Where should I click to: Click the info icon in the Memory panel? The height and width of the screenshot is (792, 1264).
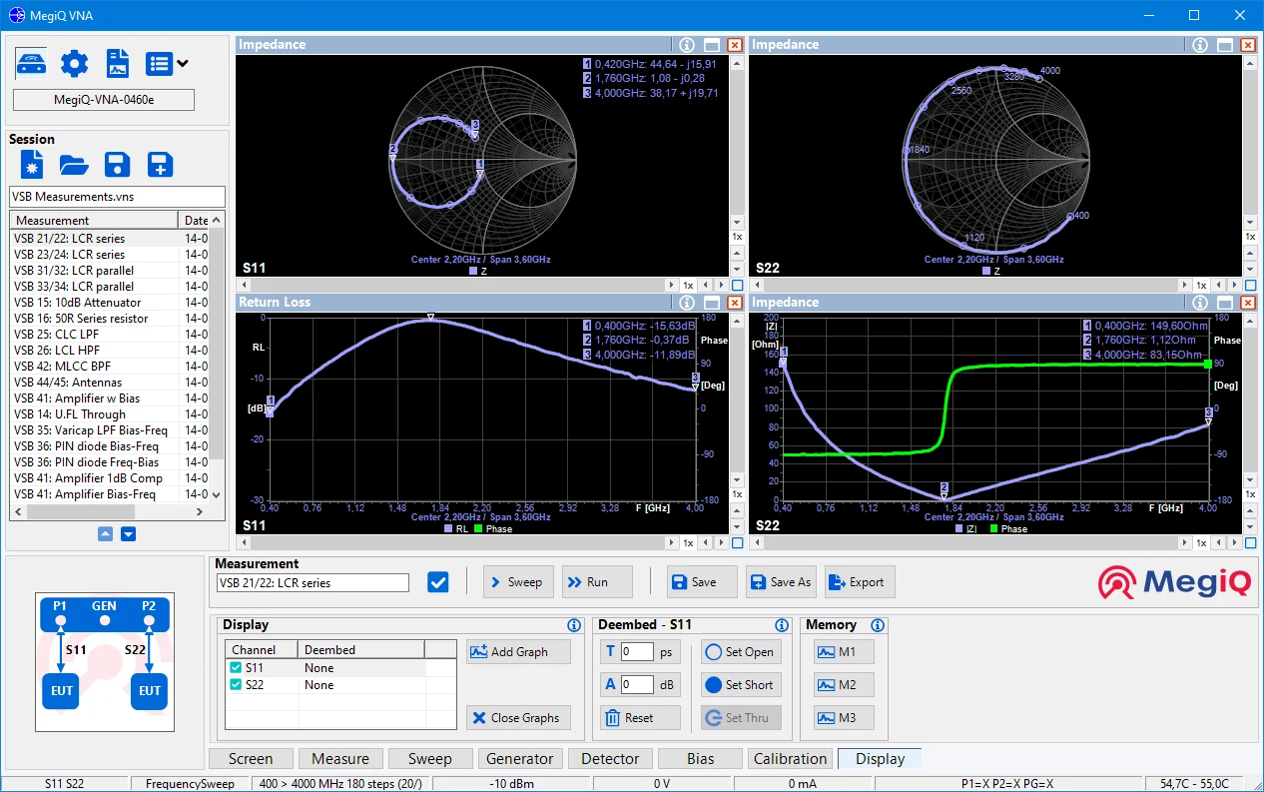point(878,625)
